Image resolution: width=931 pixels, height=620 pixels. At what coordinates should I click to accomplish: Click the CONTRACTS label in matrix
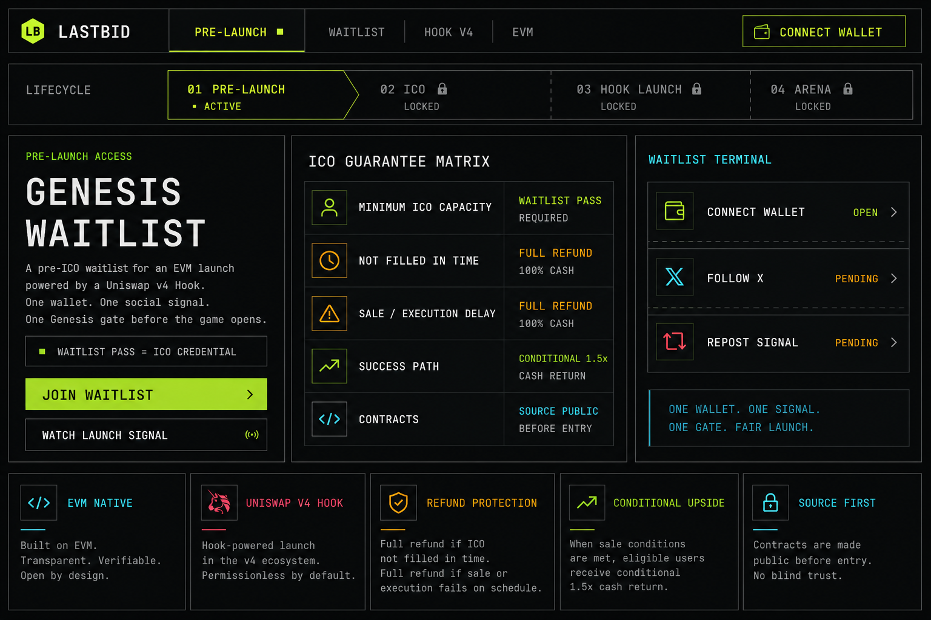pyautogui.click(x=389, y=419)
